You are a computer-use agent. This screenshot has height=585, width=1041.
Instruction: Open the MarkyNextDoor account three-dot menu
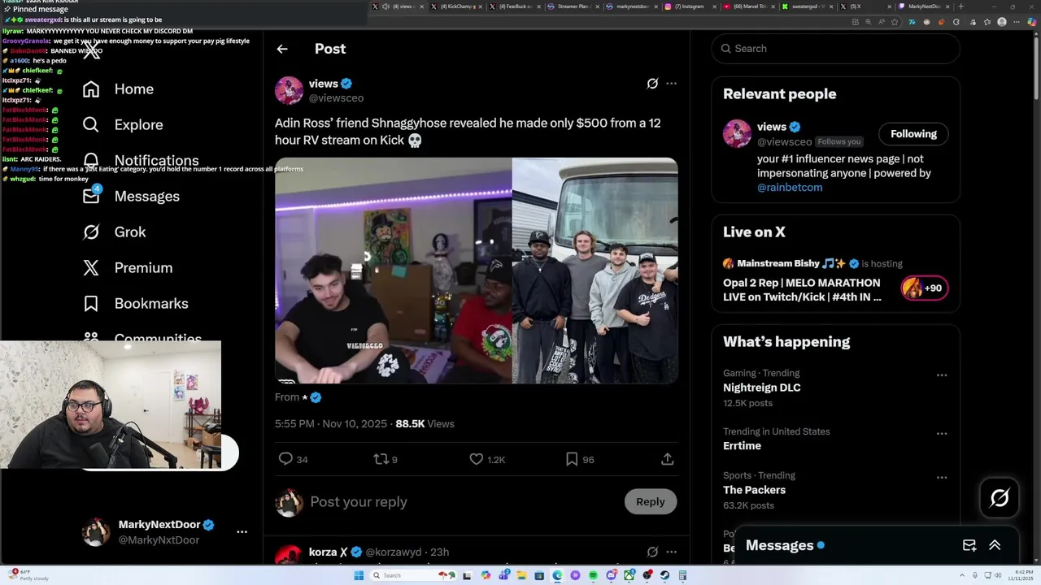[x=242, y=532]
